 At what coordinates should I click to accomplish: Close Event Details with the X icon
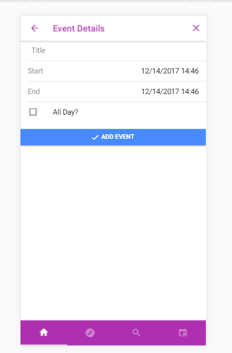point(196,28)
